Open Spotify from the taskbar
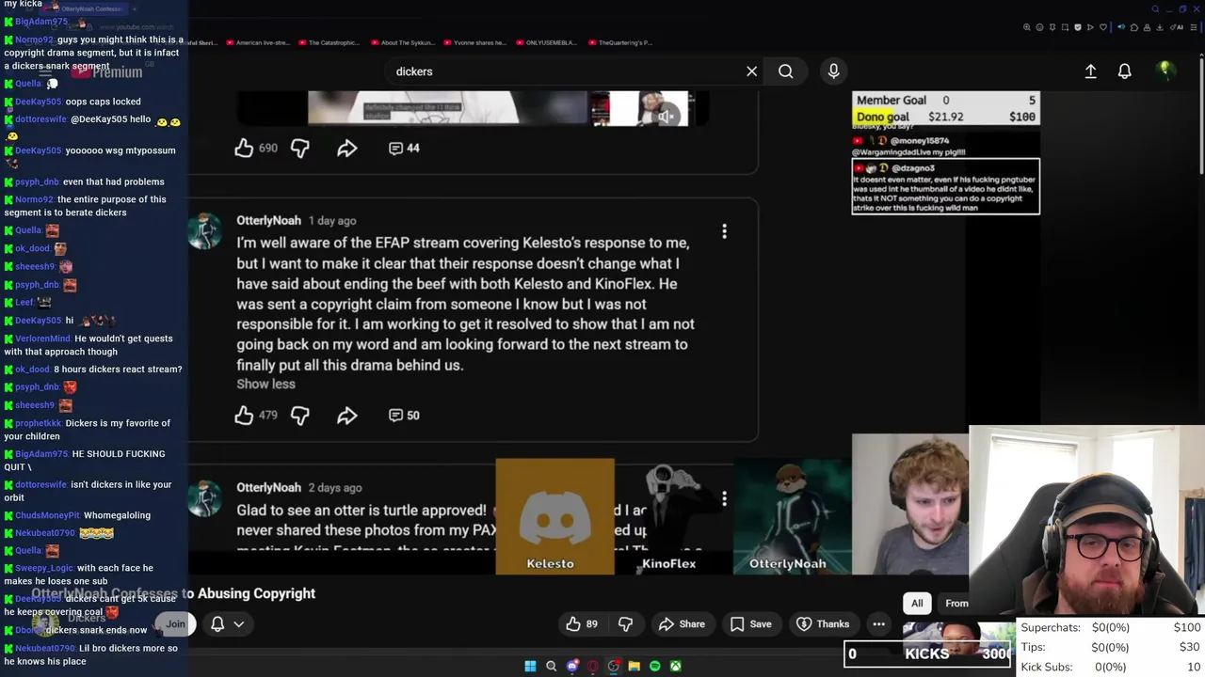Viewport: 1205px width, 677px height. 654,666
